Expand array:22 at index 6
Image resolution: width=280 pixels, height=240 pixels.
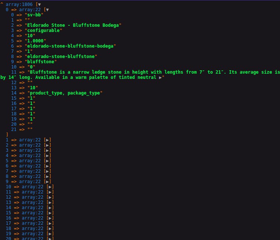(47, 166)
